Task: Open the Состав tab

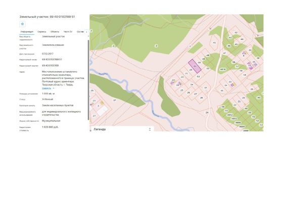Action: 80,32
